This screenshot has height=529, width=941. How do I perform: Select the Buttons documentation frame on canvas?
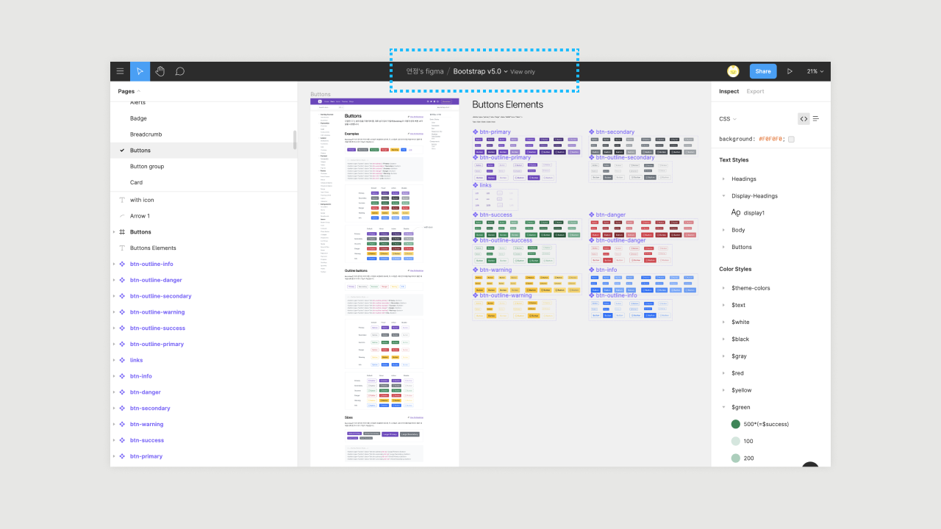(384, 282)
